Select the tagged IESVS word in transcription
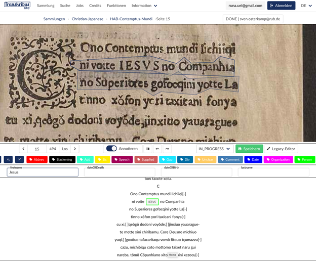Viewport: 316px width, 261px height. pos(152,202)
